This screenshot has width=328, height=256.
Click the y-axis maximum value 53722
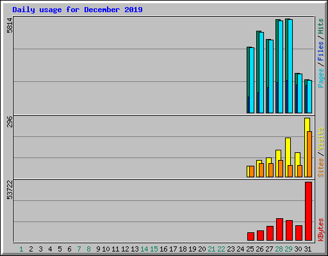pyautogui.click(x=10, y=189)
